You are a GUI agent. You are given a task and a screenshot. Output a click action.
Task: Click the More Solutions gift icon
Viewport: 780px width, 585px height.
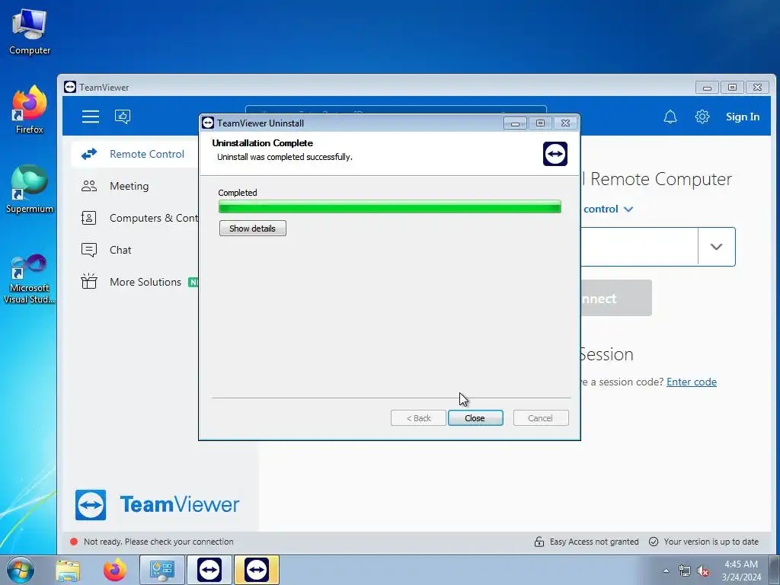[x=89, y=281]
